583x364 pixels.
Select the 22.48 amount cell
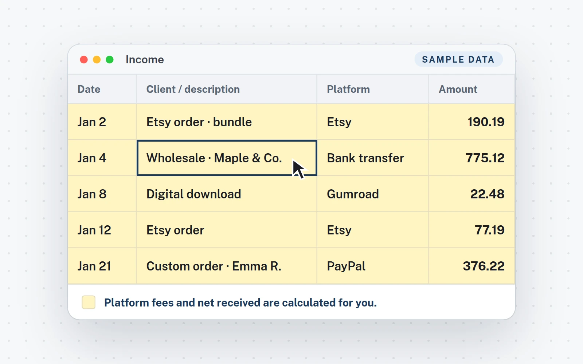click(x=472, y=194)
